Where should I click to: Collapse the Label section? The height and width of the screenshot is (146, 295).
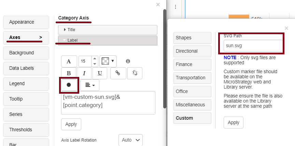[108, 40]
